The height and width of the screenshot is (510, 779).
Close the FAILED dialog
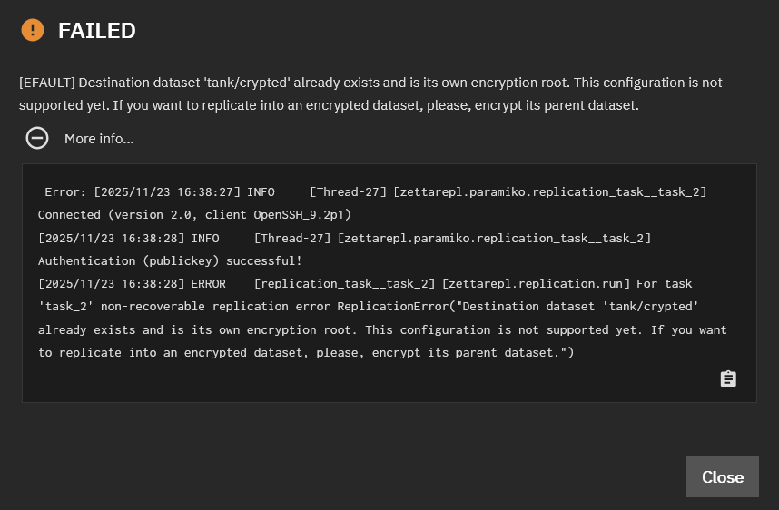click(x=723, y=476)
